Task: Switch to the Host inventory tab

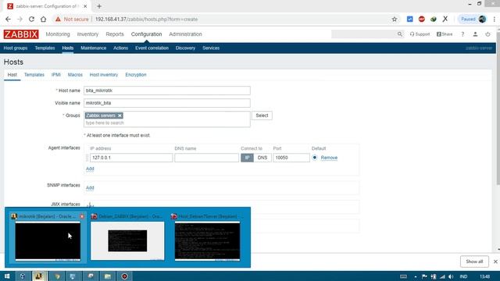Action: coord(104,75)
